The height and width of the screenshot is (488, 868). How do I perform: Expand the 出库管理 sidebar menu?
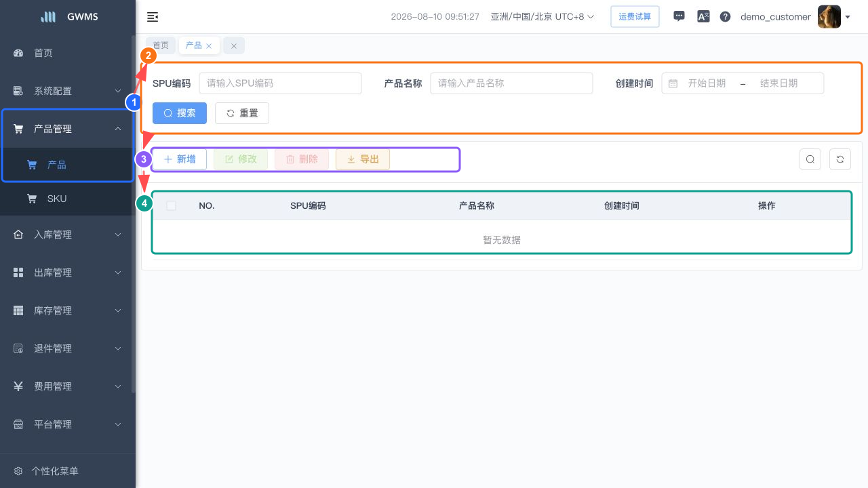coord(68,272)
